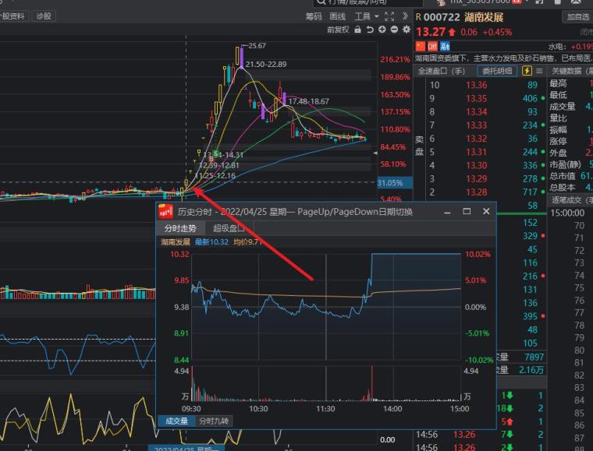Click the 12.39-12.81 gap annotation
Viewport: 593px width, 451px height.
(219, 165)
